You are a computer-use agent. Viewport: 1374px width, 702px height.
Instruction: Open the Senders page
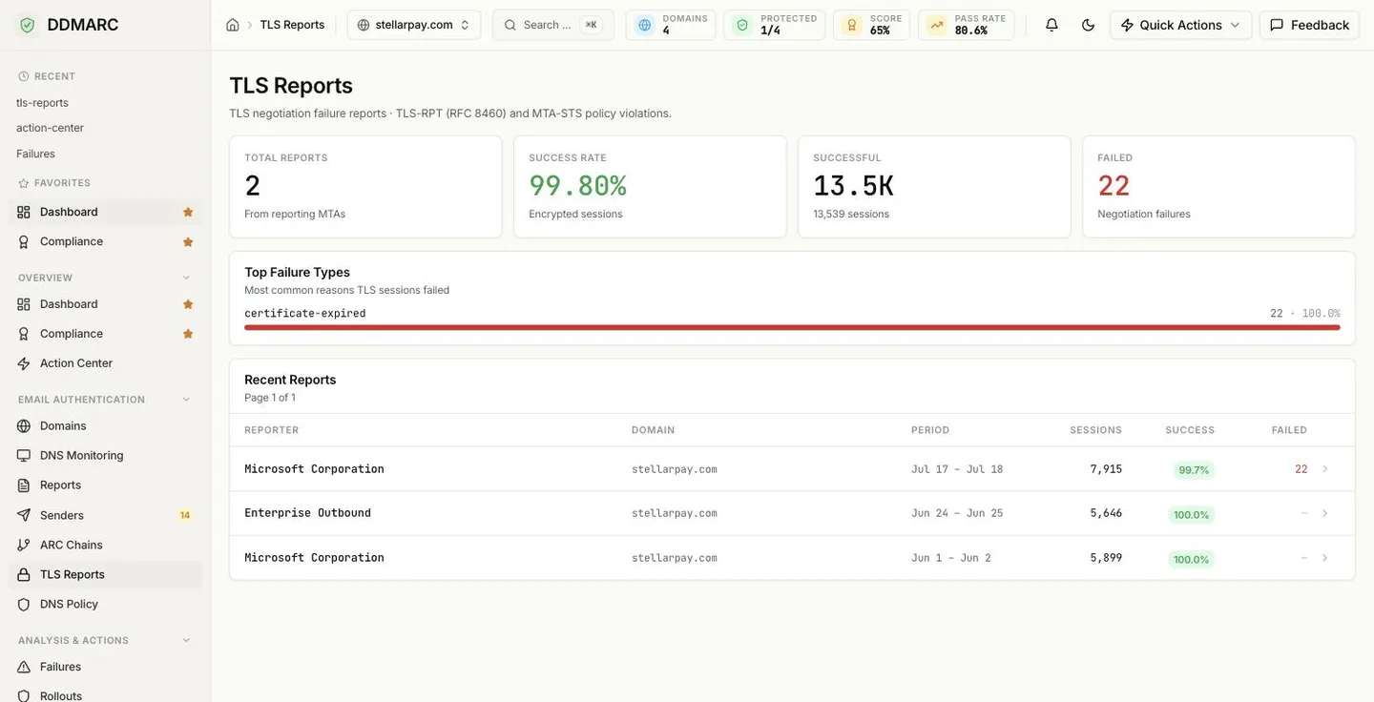click(x=105, y=515)
